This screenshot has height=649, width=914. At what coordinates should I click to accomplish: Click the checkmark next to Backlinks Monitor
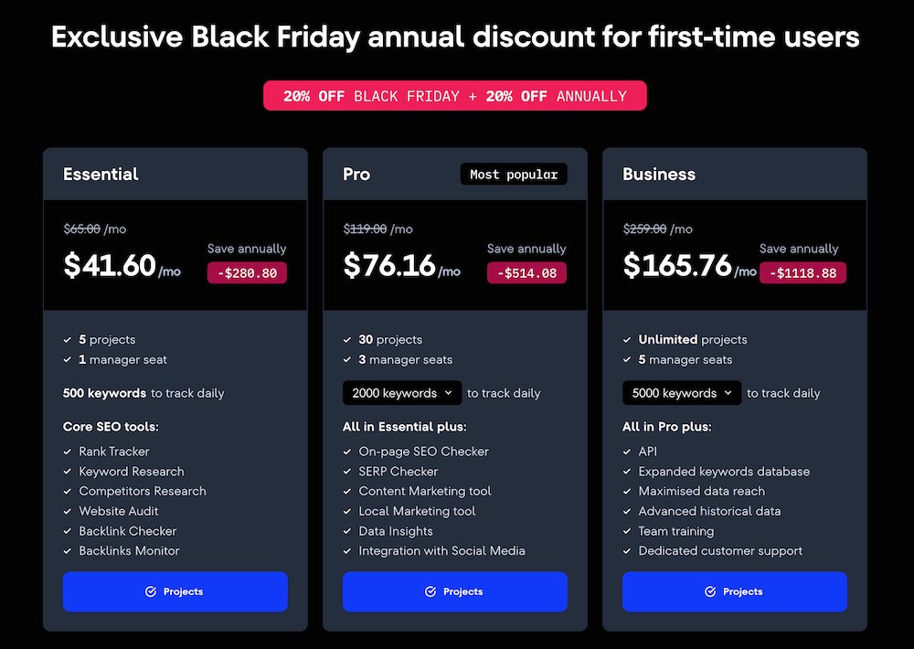69,551
